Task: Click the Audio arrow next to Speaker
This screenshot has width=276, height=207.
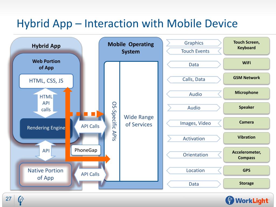Action: pyautogui.click(x=194, y=108)
